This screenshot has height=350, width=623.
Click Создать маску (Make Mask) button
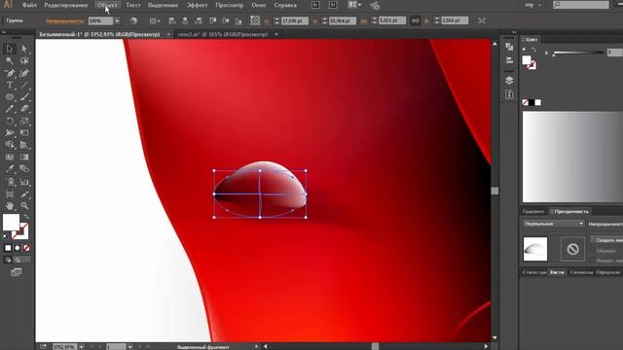tap(607, 240)
